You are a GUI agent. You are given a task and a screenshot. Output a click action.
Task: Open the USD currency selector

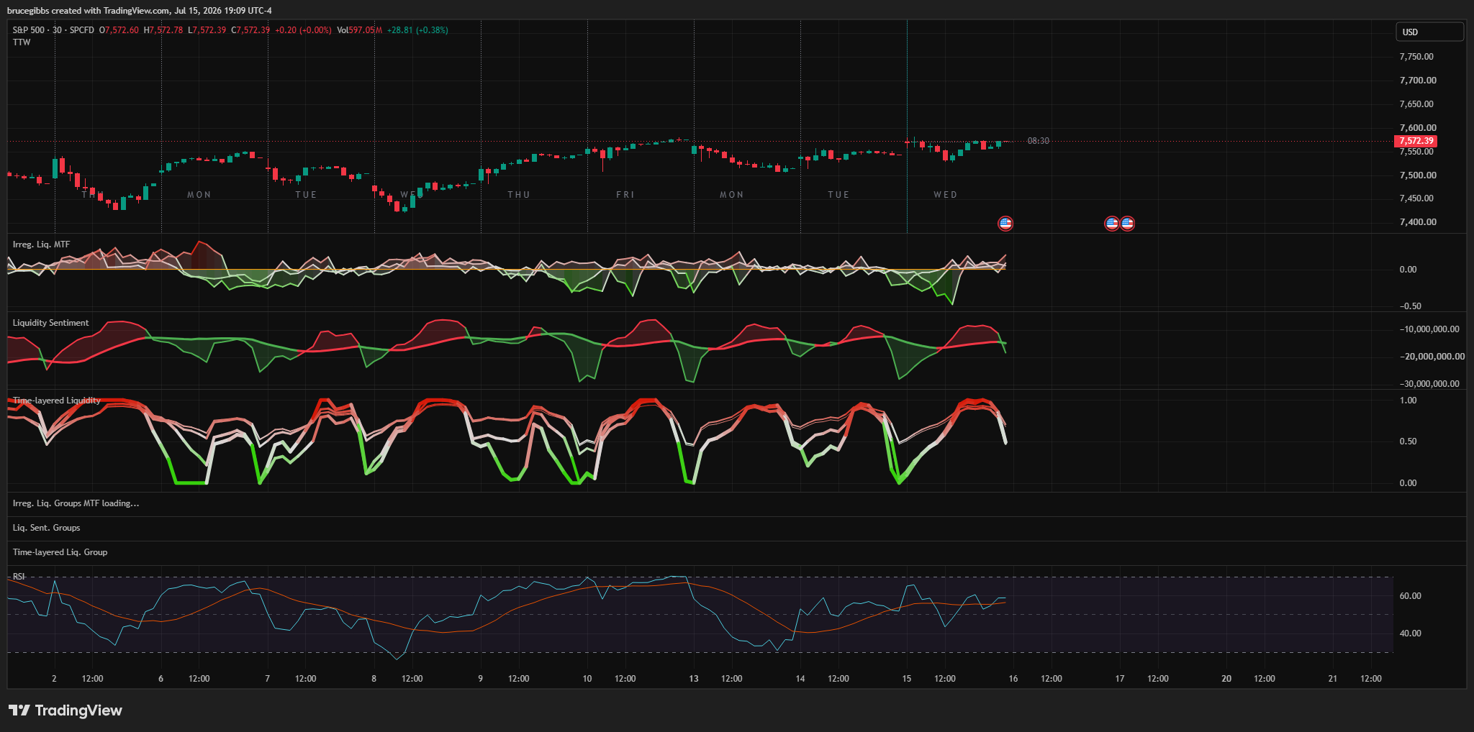1429,32
